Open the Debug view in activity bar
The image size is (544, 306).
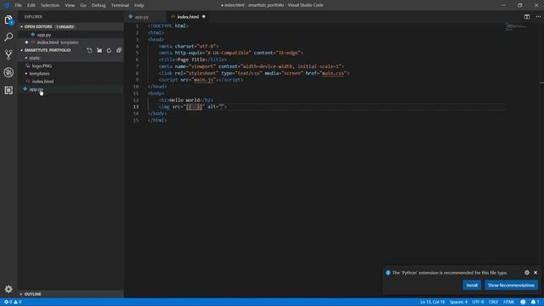tap(8, 72)
